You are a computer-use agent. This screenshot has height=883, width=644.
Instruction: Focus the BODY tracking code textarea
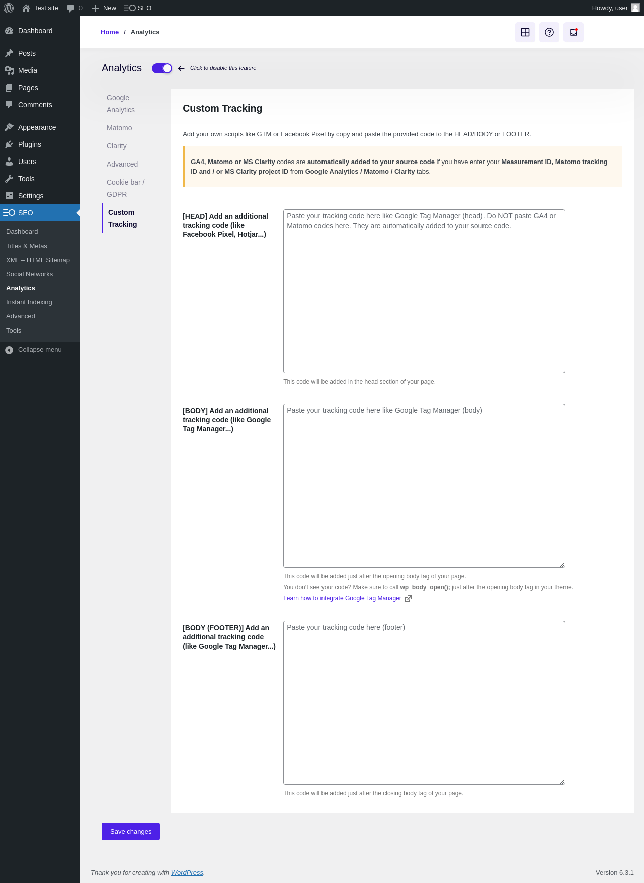pyautogui.click(x=424, y=486)
